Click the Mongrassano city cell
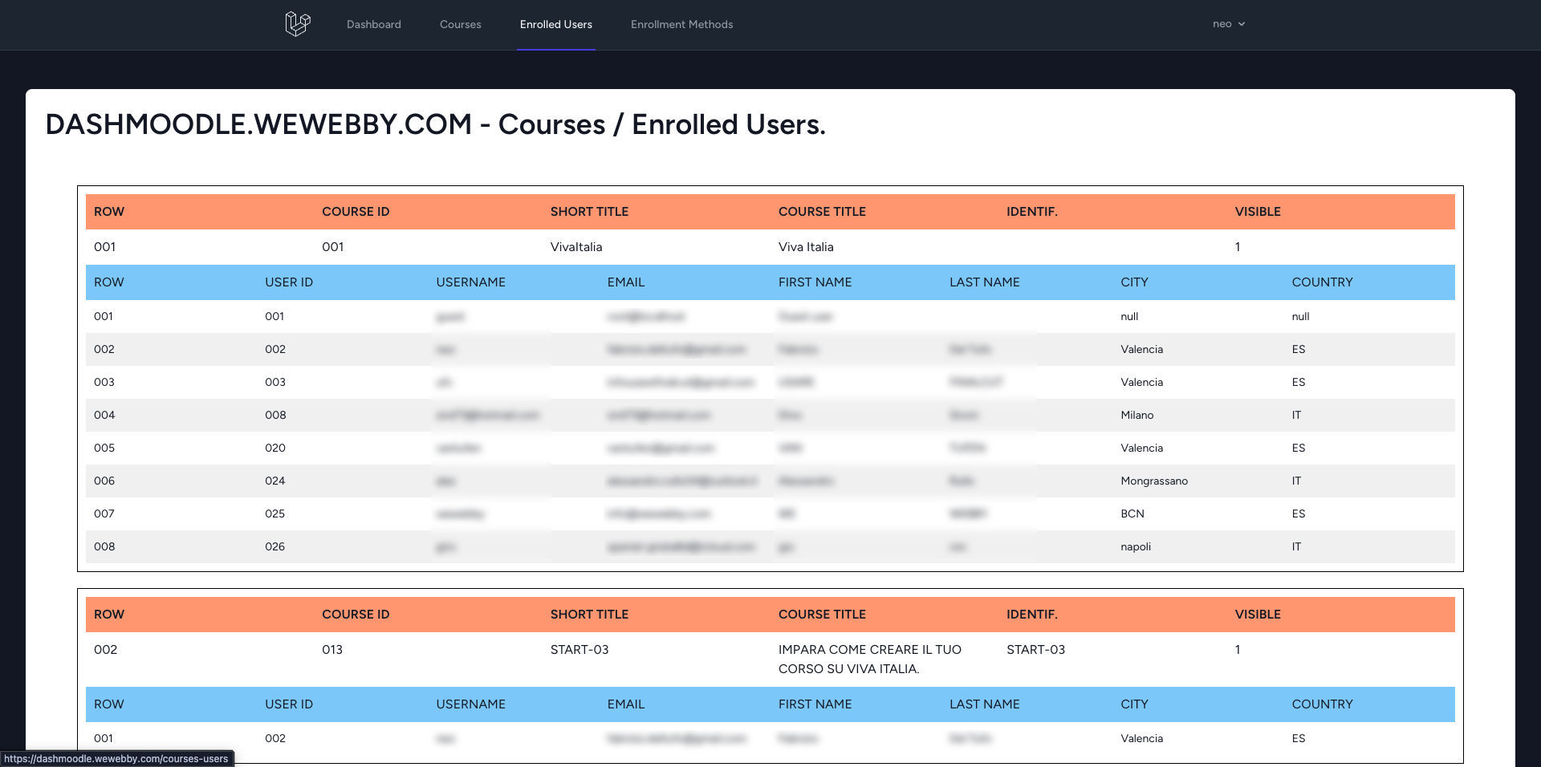 point(1154,481)
